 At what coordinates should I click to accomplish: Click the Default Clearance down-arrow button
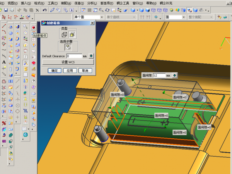(x=91, y=56)
